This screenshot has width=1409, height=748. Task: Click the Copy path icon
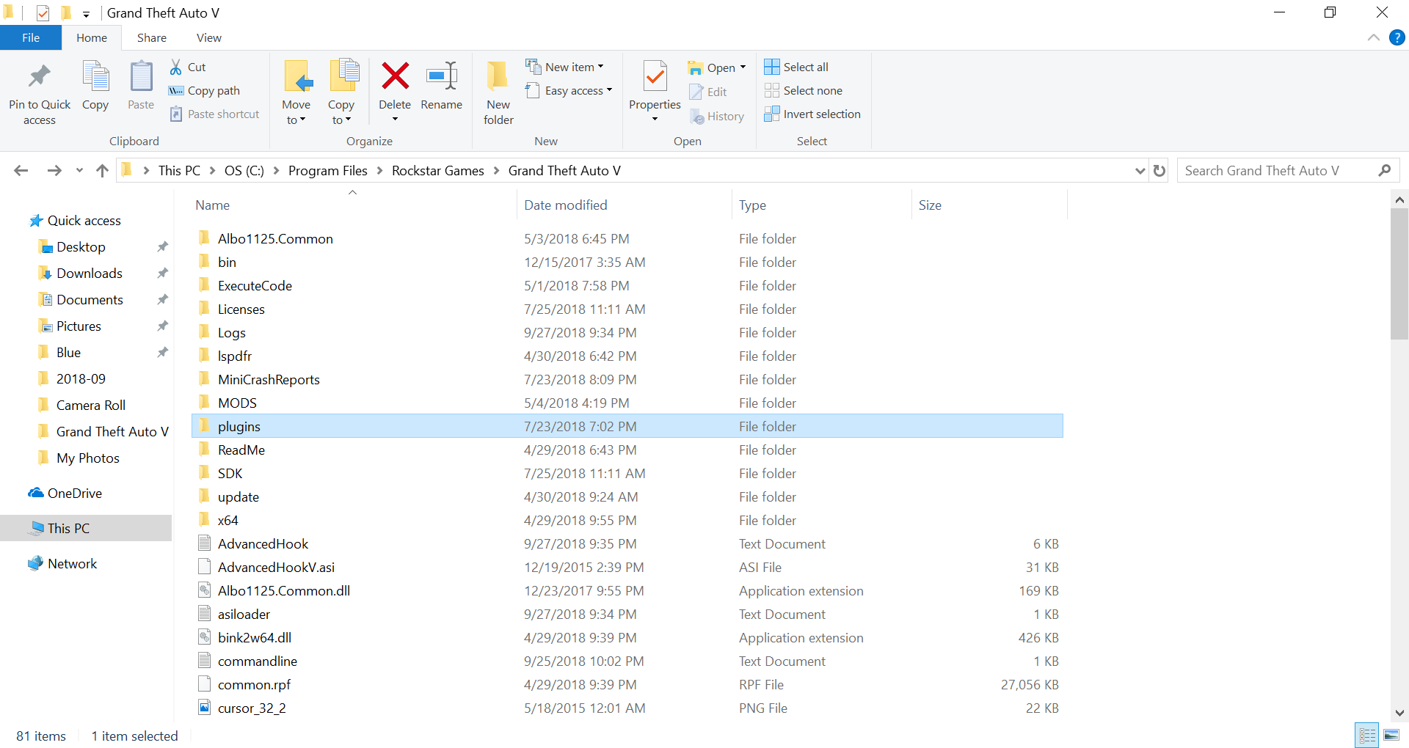click(x=176, y=90)
